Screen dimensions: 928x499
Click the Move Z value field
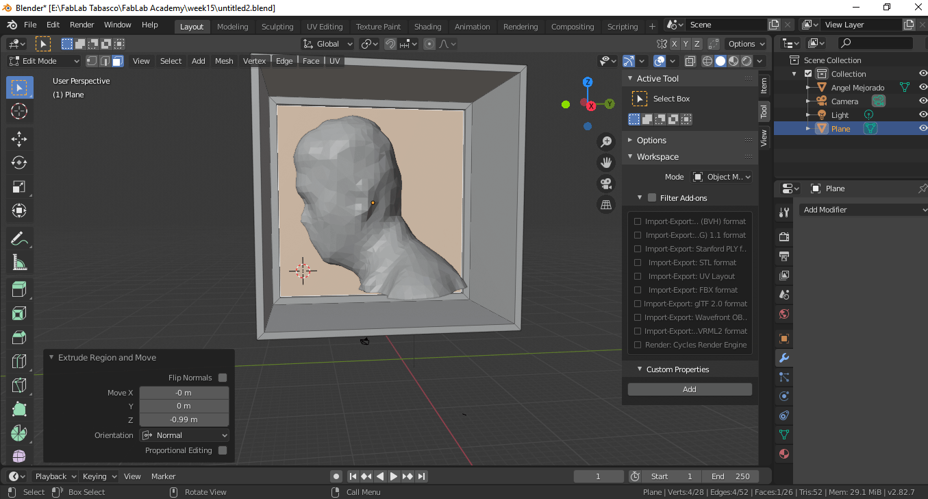point(184,419)
